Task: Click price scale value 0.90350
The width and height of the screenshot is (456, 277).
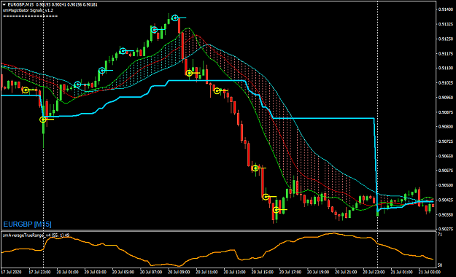Action: point(446,214)
